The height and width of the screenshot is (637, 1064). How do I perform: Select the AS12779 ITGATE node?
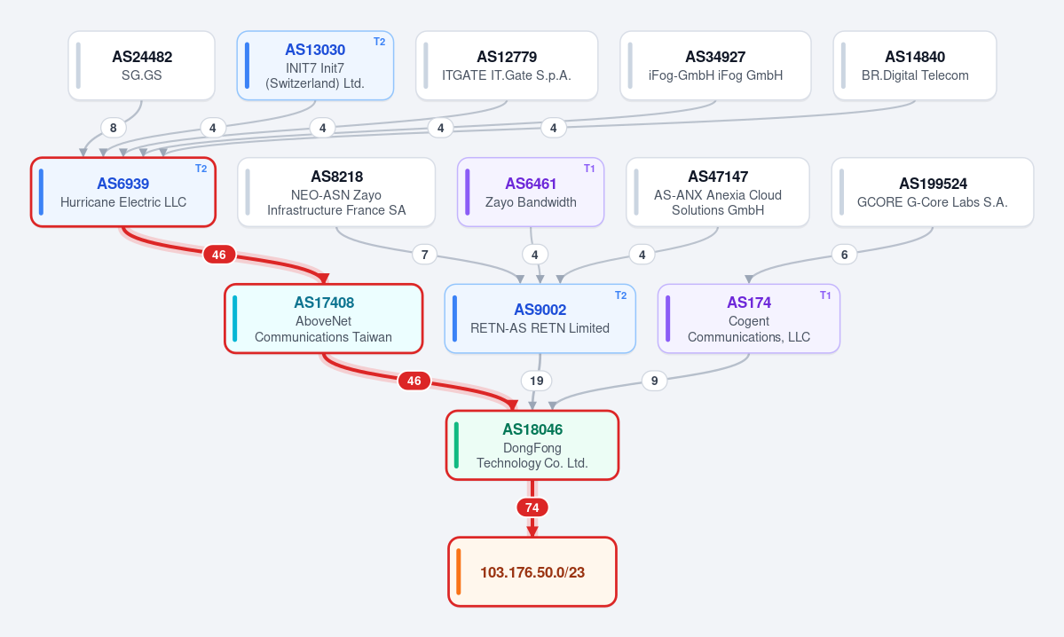pyautogui.click(x=506, y=66)
